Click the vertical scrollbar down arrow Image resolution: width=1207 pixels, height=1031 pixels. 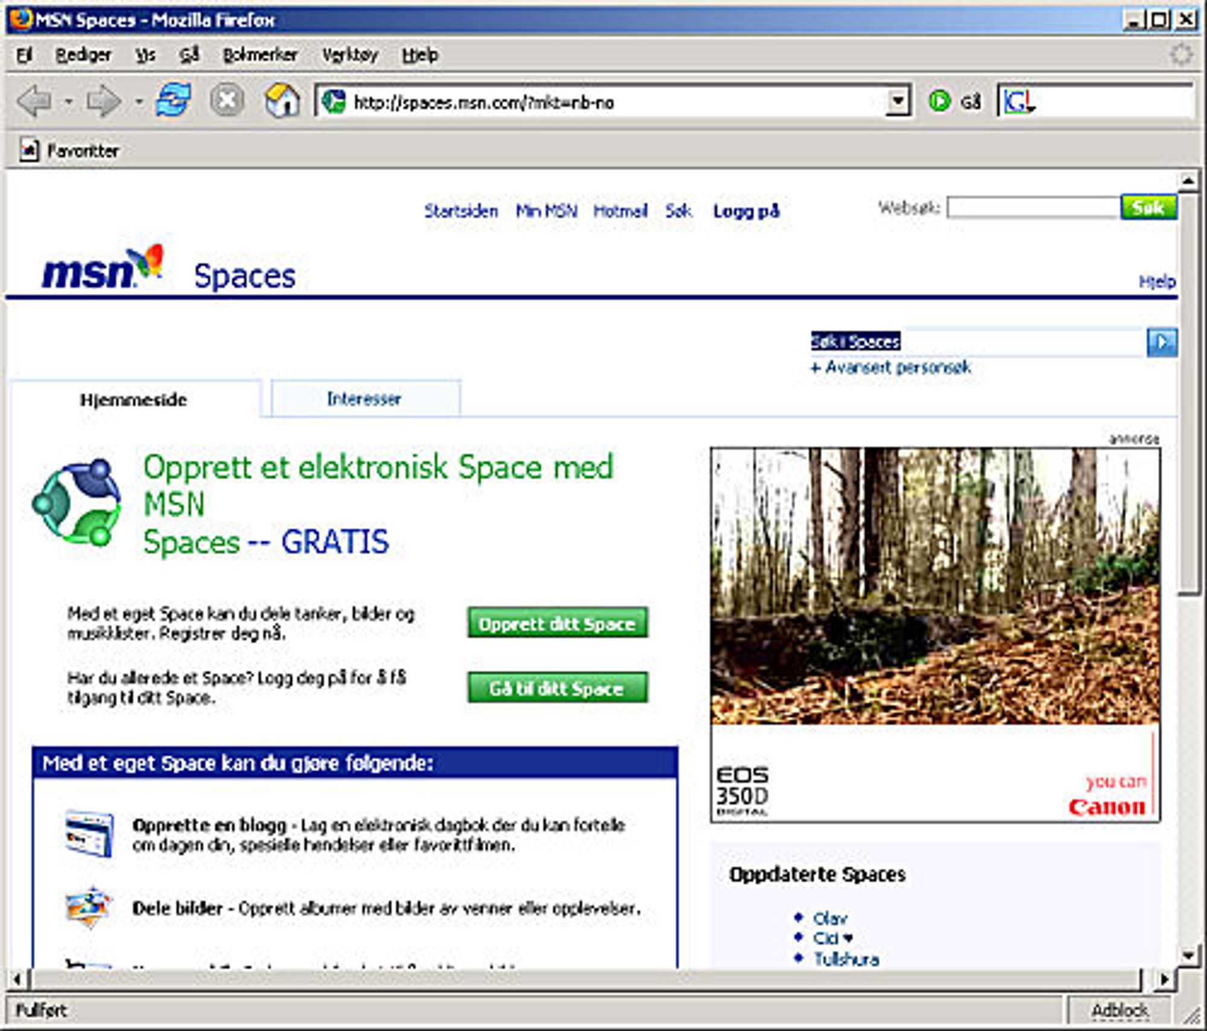coord(1188,955)
